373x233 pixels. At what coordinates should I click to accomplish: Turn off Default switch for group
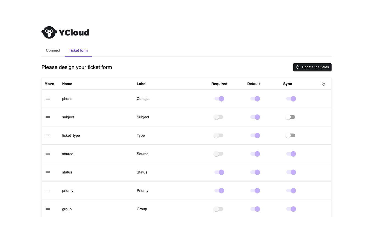click(255, 209)
